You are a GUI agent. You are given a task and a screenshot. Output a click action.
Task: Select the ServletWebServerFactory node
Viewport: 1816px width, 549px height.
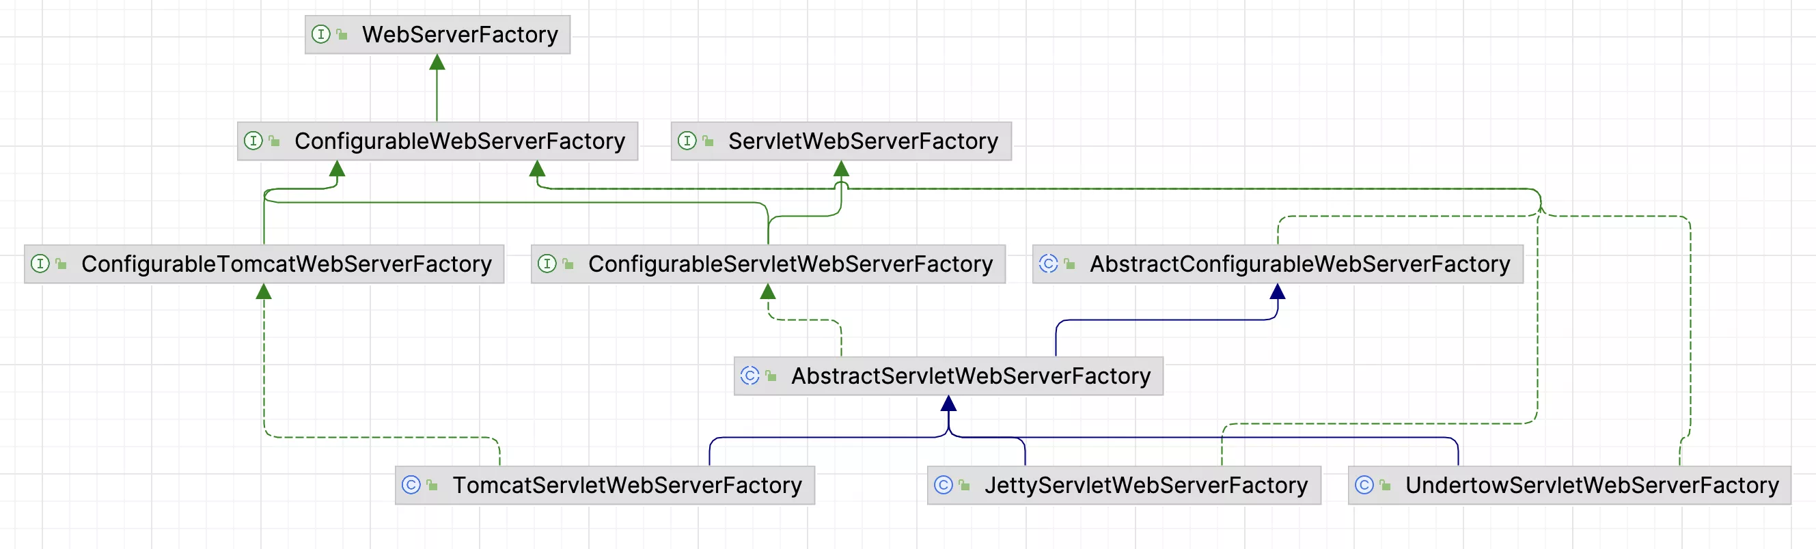click(x=841, y=141)
